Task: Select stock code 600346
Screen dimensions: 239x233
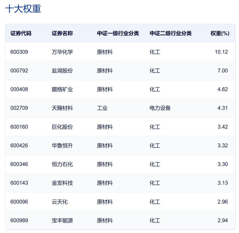Action: [x=19, y=164]
